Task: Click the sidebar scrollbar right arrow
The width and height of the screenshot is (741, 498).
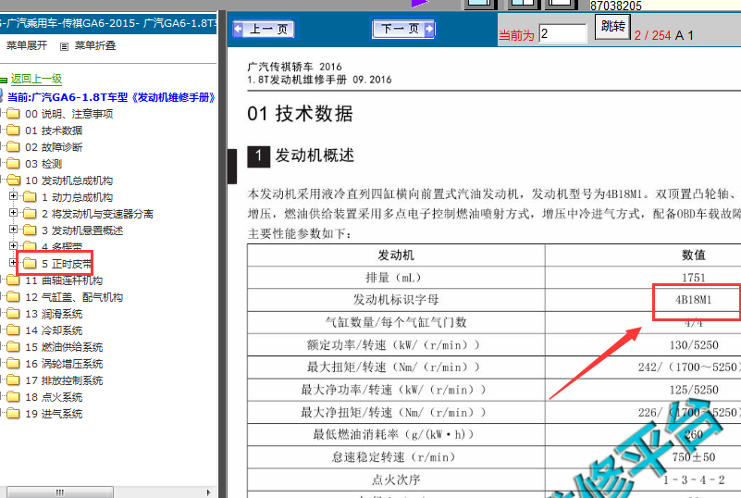Action: click(x=208, y=492)
